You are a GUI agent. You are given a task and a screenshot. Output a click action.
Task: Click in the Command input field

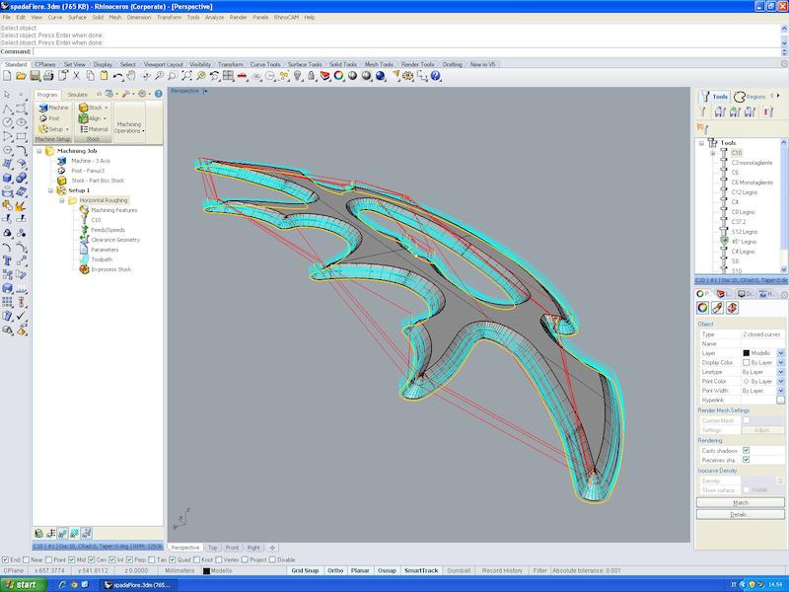tap(406, 51)
